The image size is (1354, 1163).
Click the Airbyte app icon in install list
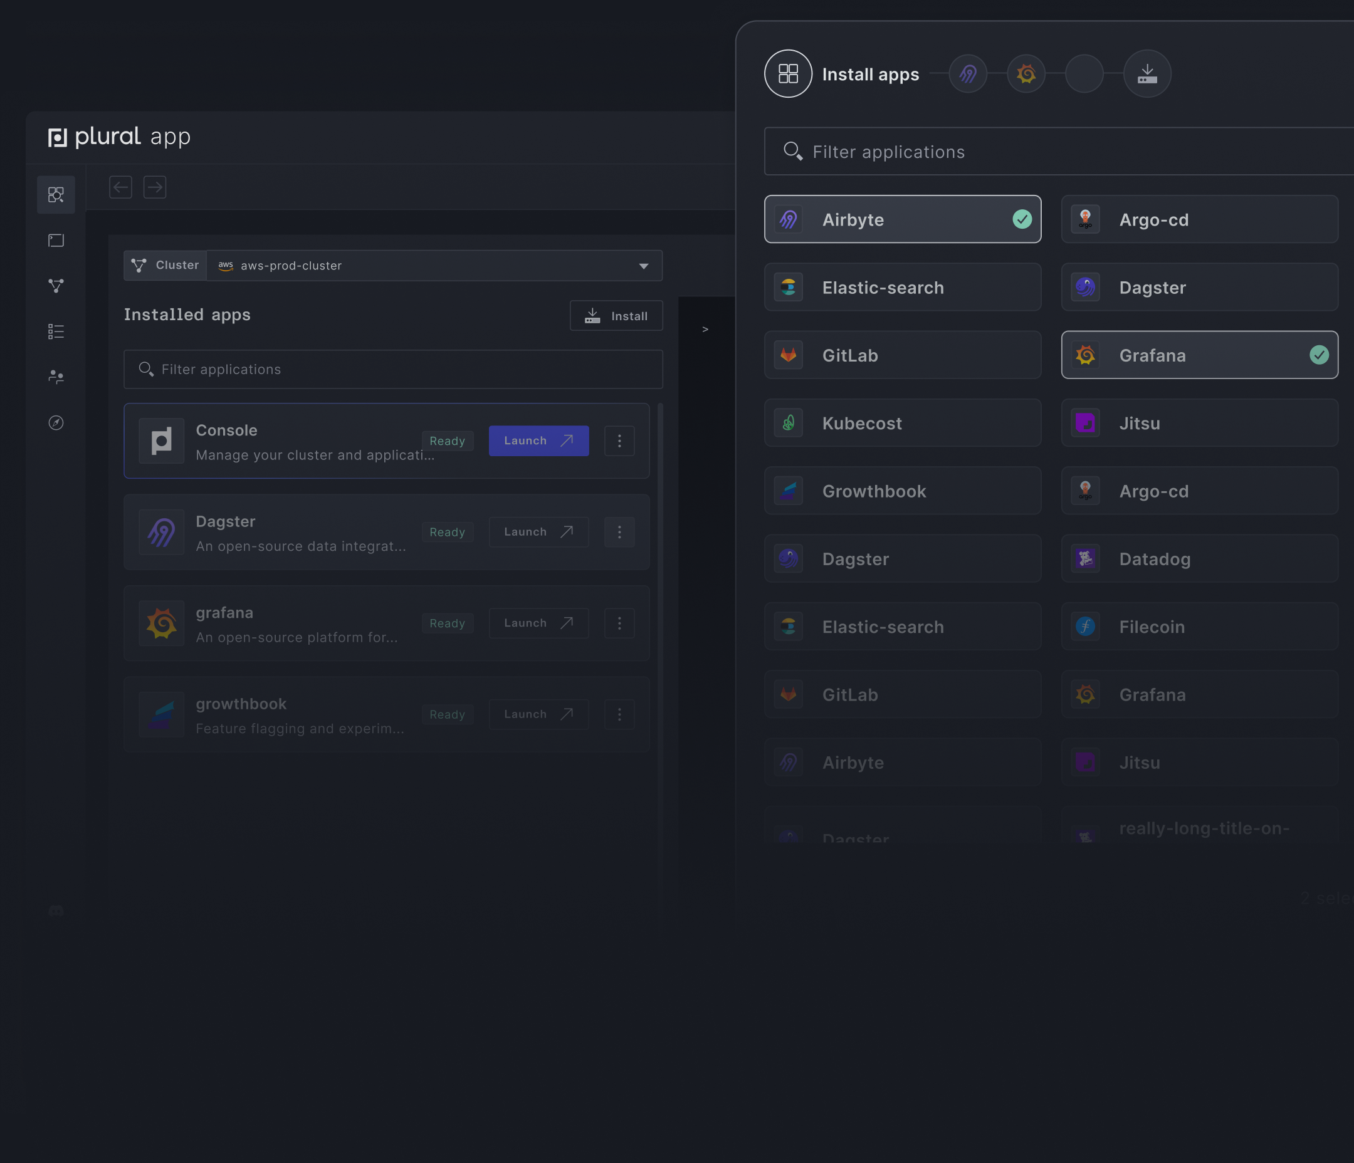click(x=789, y=219)
